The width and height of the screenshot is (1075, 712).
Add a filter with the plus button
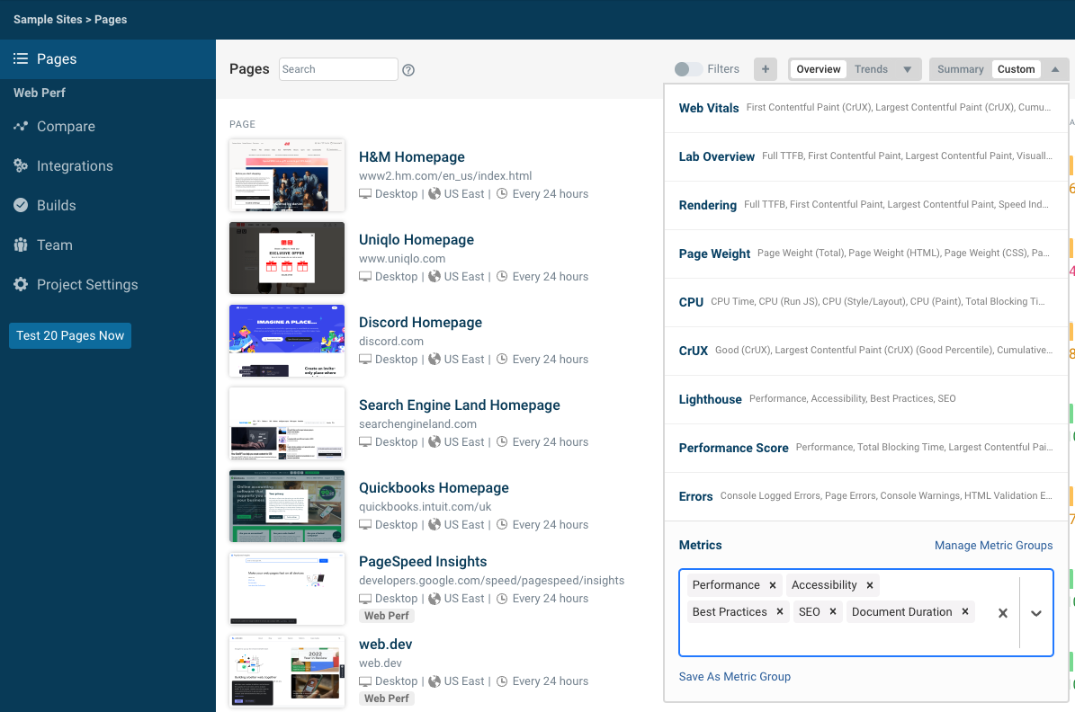(x=766, y=69)
